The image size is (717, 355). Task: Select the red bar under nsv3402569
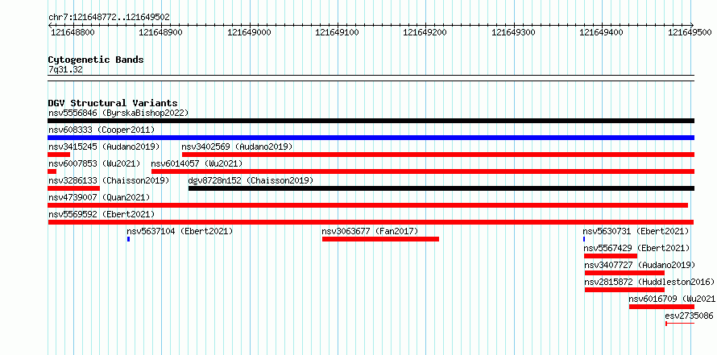point(438,155)
